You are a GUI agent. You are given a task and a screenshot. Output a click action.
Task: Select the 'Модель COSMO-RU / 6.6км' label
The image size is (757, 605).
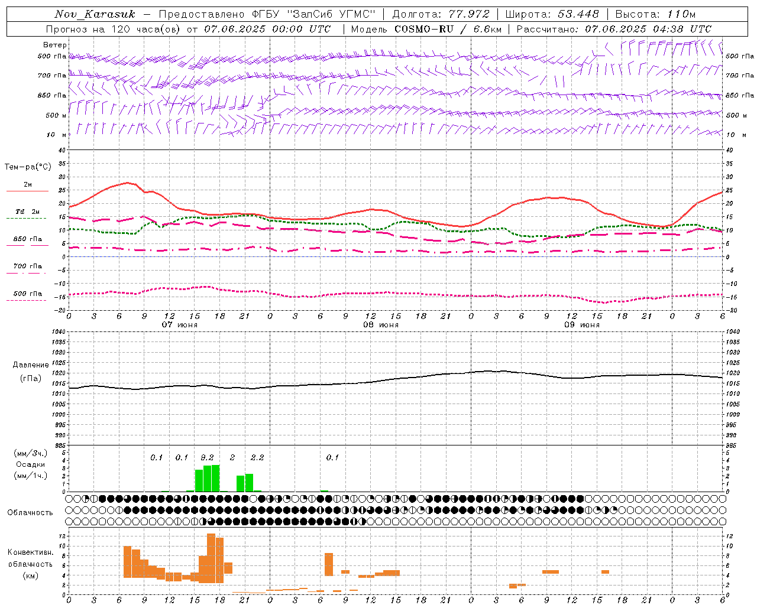pos(426,29)
